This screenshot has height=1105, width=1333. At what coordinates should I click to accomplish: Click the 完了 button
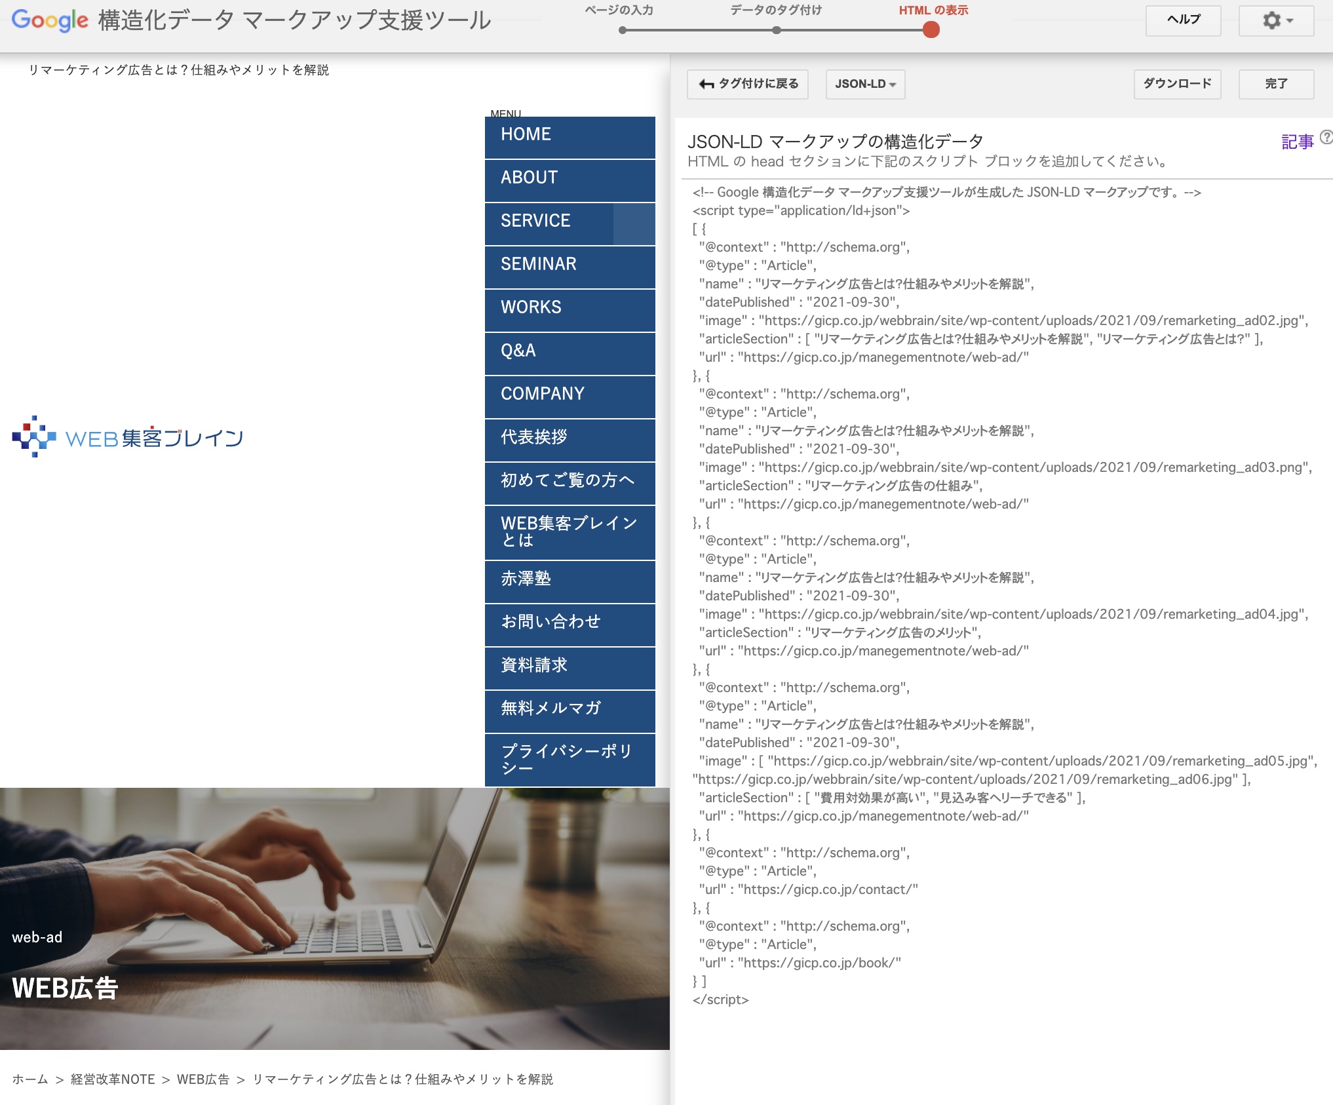[1276, 84]
